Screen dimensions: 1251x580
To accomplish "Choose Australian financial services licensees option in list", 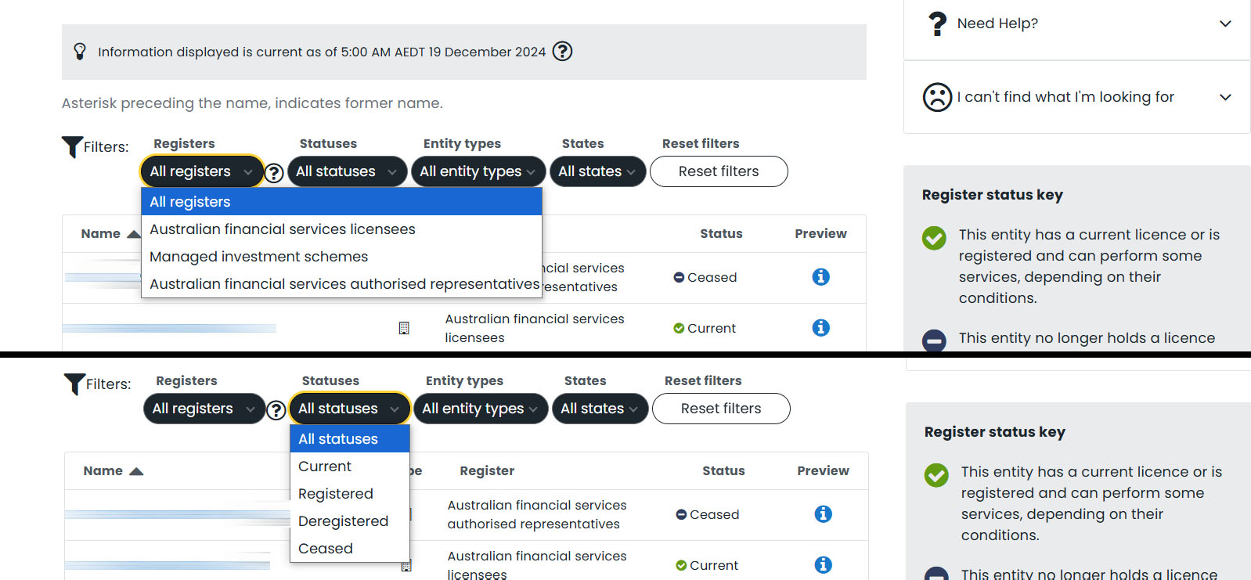I will coord(282,229).
